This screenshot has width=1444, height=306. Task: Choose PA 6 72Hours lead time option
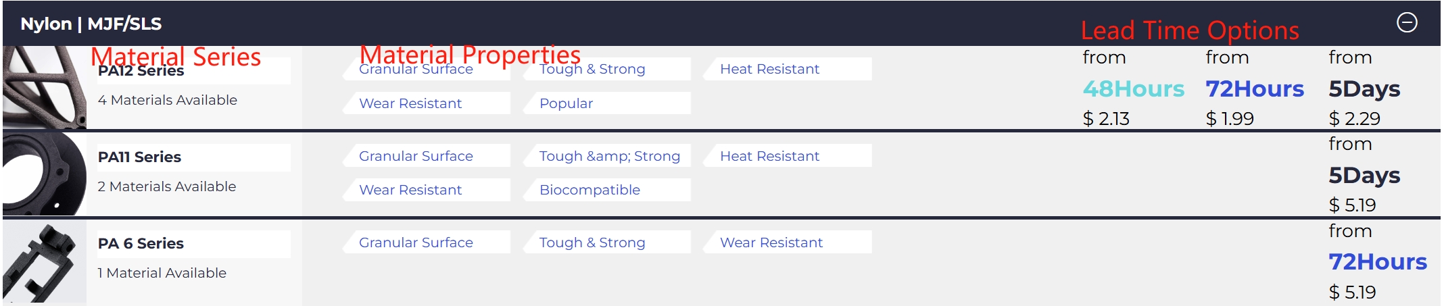click(1377, 262)
